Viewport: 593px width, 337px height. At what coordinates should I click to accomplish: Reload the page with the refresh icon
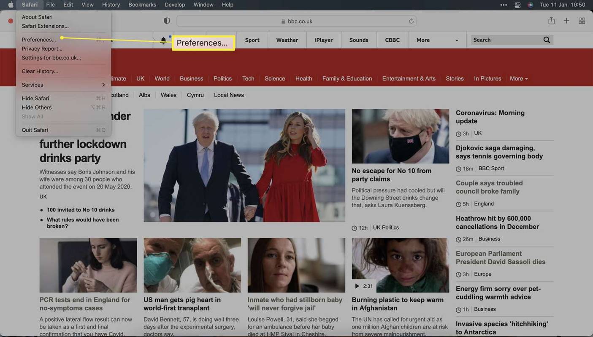click(x=411, y=21)
